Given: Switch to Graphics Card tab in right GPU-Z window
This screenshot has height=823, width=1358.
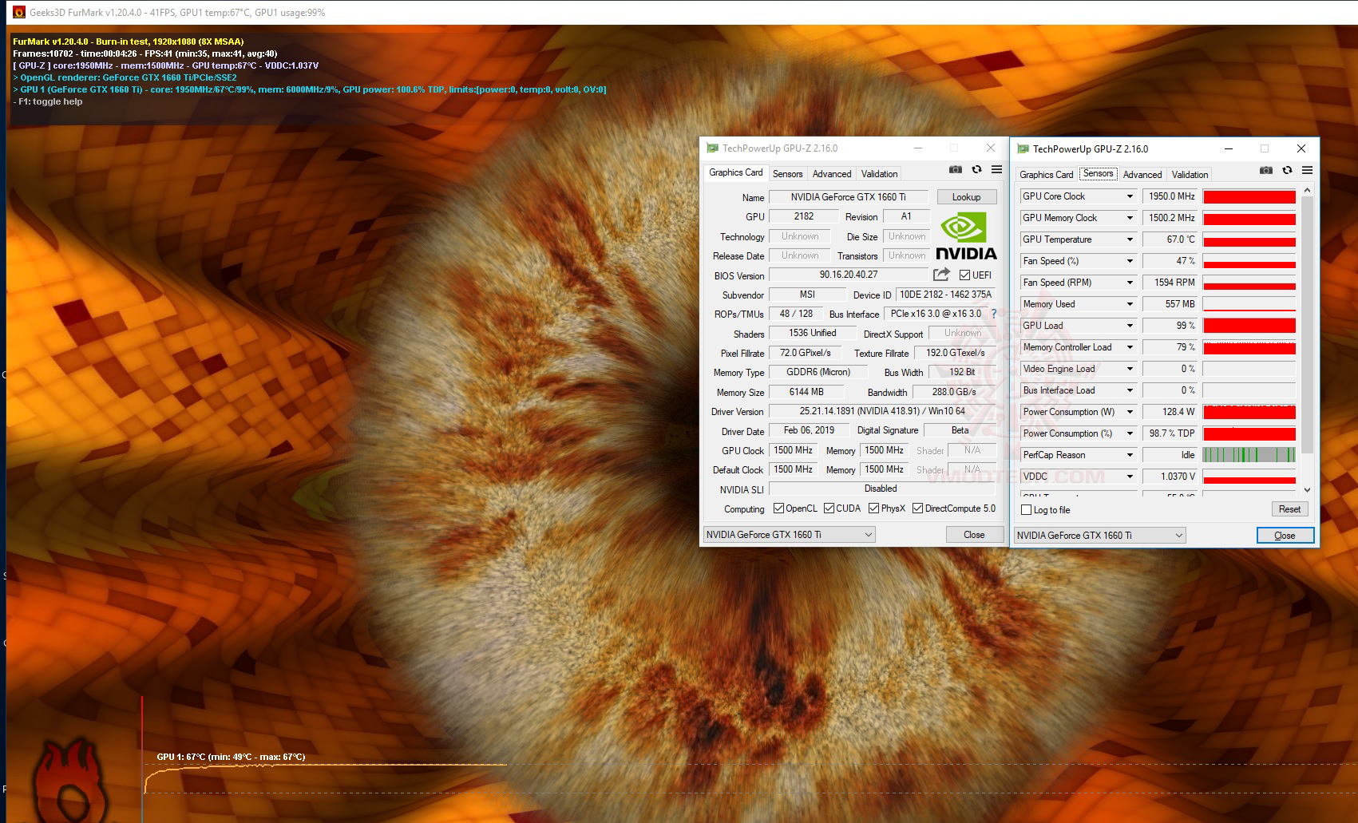Looking at the screenshot, I should point(1046,175).
